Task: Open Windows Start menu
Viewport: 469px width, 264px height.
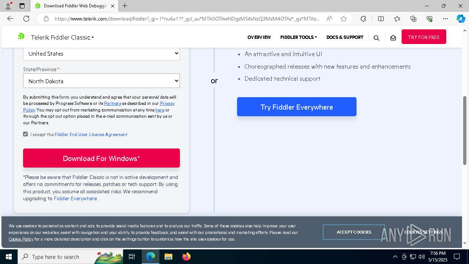Action: coord(9,257)
